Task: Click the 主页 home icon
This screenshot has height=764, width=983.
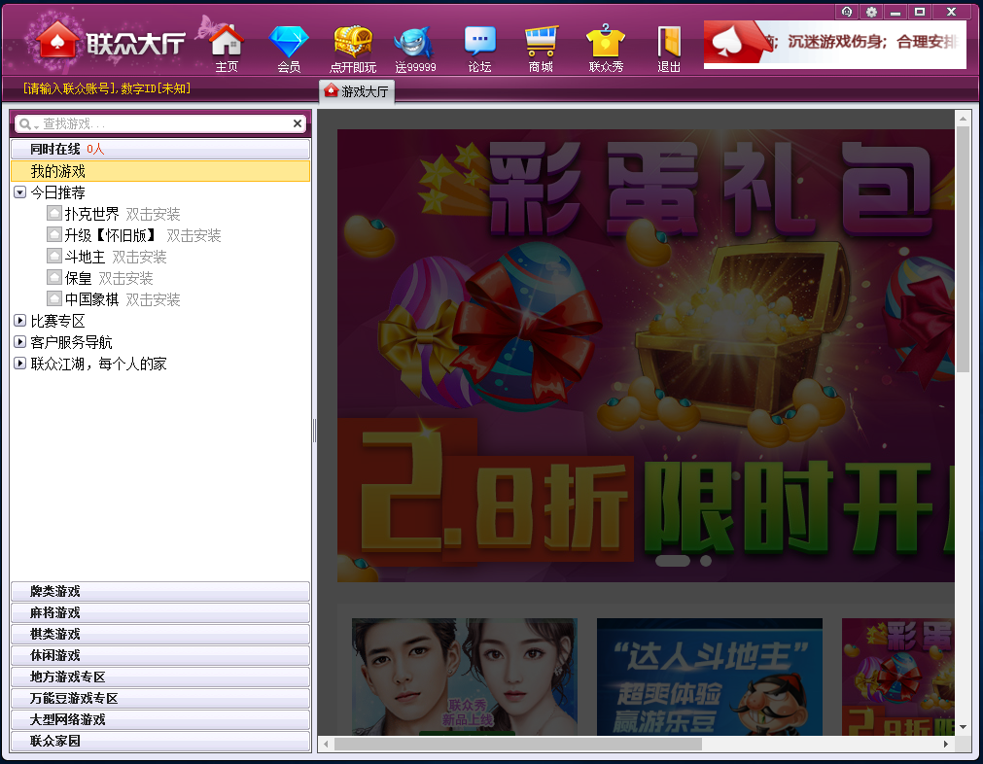Action: pos(227,43)
